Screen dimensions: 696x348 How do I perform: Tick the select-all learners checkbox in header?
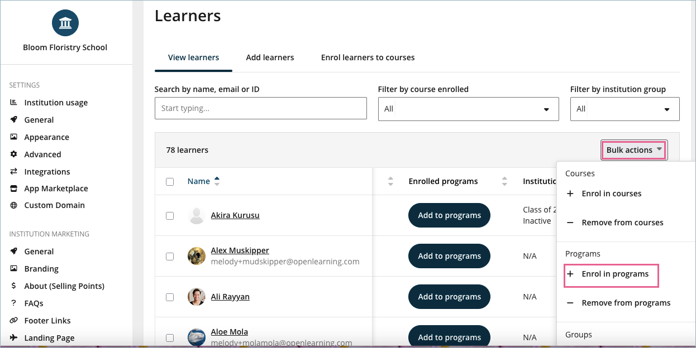point(170,182)
